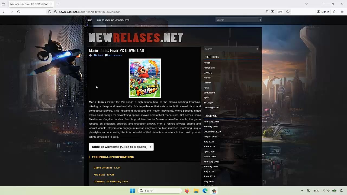Click the shield tracking protection icon
This screenshot has width=347, height=195.
click(x=50, y=12)
